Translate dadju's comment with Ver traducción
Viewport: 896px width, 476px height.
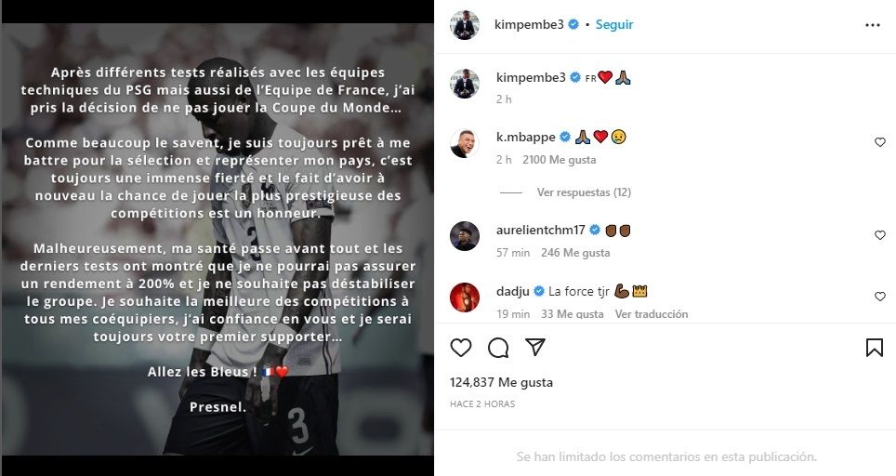point(652,313)
